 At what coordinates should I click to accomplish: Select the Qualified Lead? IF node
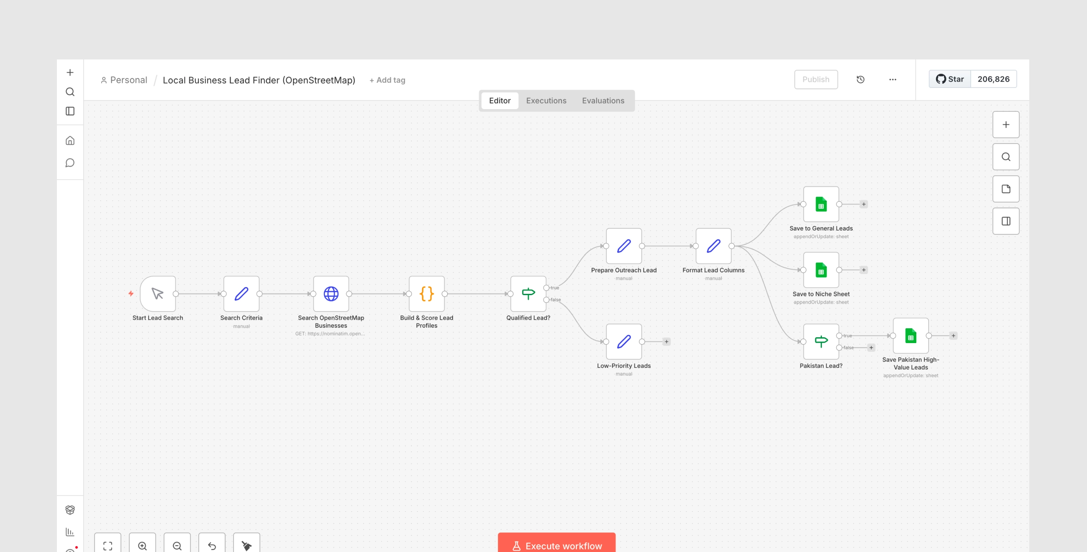pos(528,294)
